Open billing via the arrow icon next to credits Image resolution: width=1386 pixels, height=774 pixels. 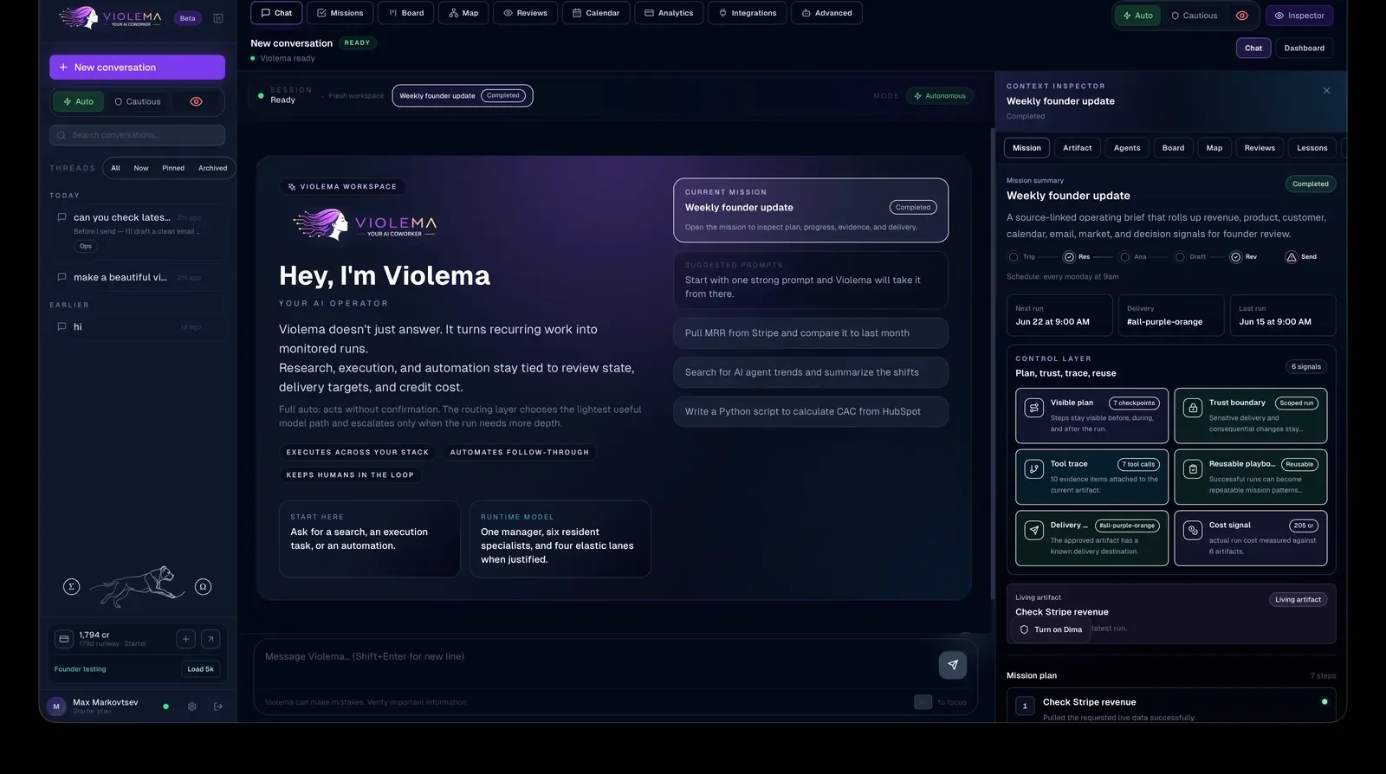tap(210, 639)
